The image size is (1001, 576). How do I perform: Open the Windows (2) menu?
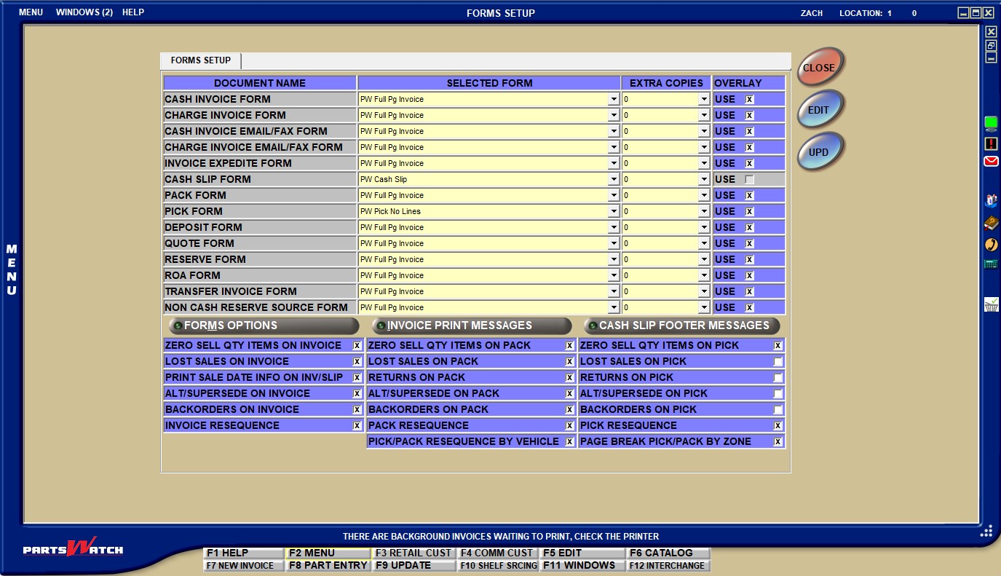tap(84, 12)
